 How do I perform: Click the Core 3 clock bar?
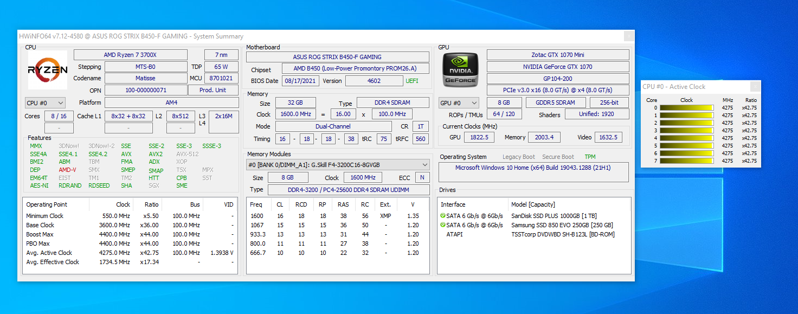[686, 131]
